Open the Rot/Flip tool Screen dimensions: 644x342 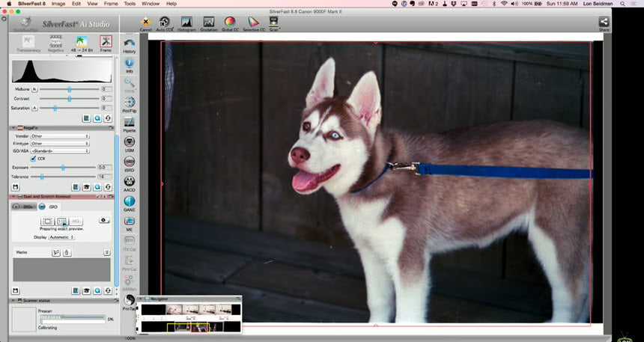tap(130, 104)
